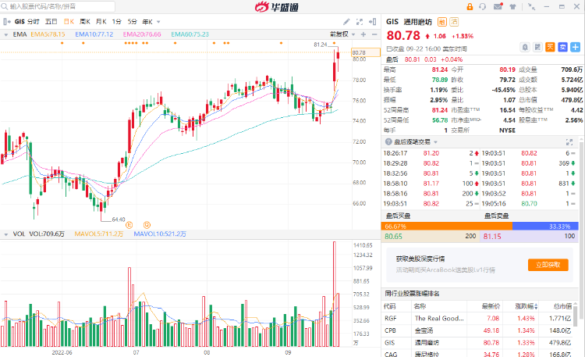585x357 pixels.
Task: Select the 日K daily candle tab
Action: (x=69, y=22)
